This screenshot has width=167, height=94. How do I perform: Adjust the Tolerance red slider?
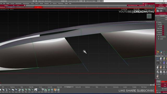coord(164,82)
